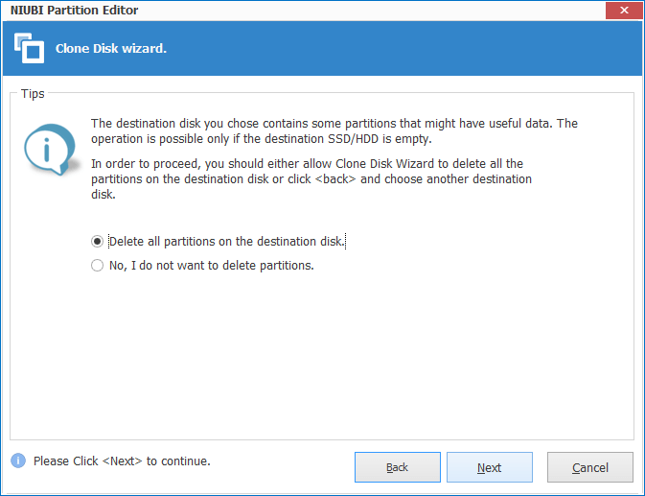This screenshot has width=645, height=496.
Task: Cancel the Clone Disk wizard
Action: (x=589, y=467)
